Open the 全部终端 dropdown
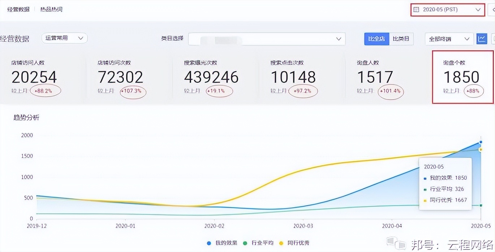The height and width of the screenshot is (252, 495). (449, 39)
